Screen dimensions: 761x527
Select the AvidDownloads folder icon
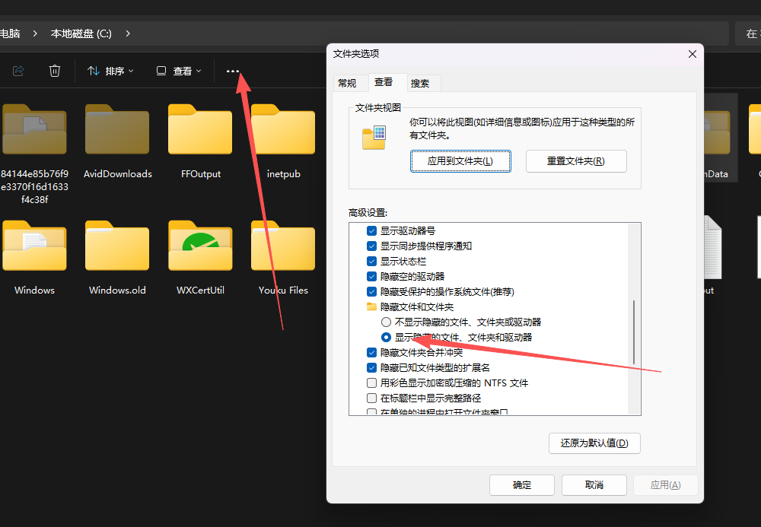(x=117, y=129)
